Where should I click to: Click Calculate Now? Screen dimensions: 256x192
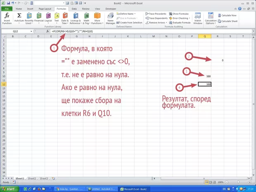tap(227, 15)
